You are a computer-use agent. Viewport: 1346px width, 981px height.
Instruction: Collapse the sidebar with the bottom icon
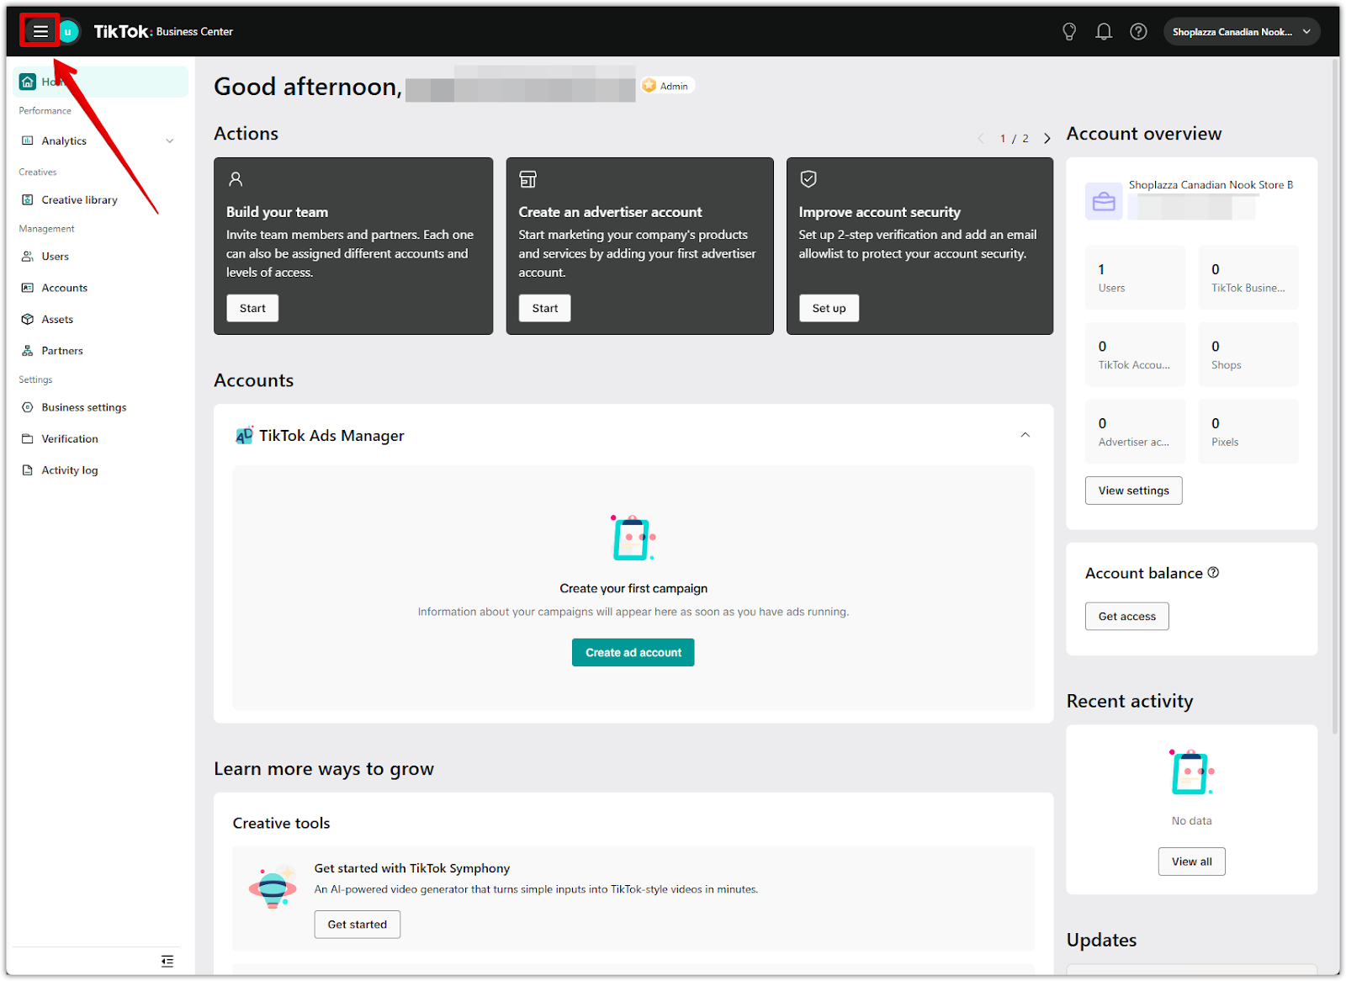point(167,961)
